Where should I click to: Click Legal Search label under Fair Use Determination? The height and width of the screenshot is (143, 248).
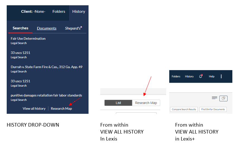point(19,43)
